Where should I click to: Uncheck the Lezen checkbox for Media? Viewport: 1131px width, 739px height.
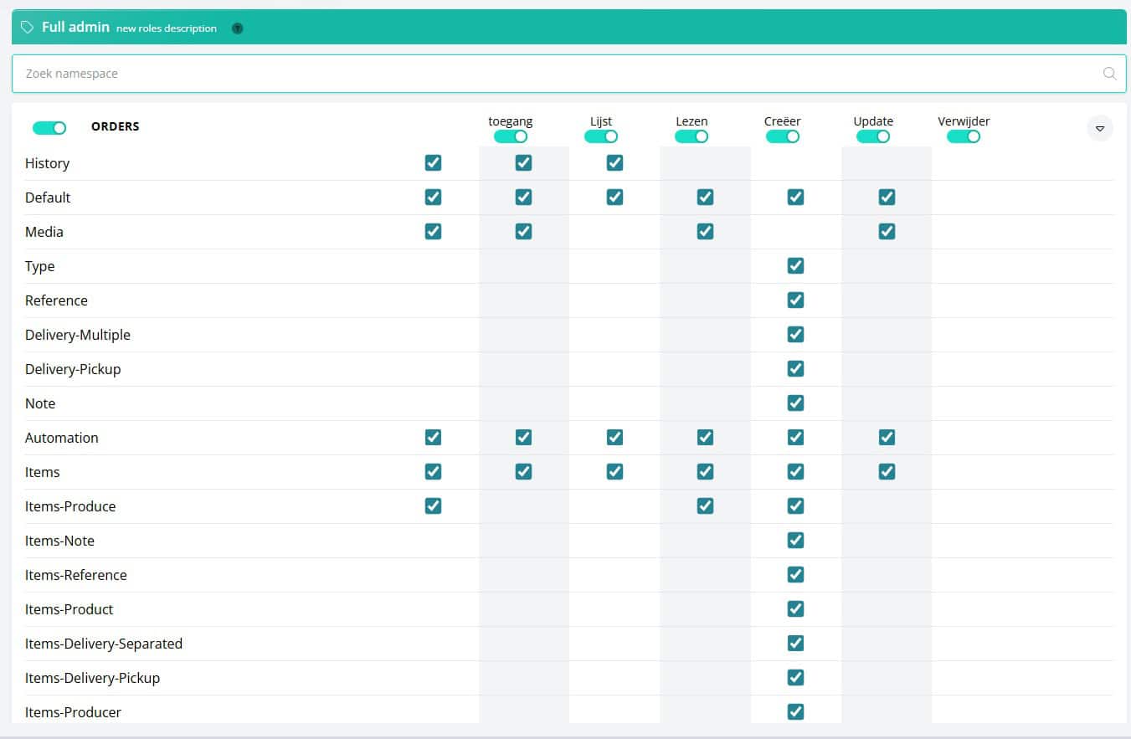click(706, 231)
